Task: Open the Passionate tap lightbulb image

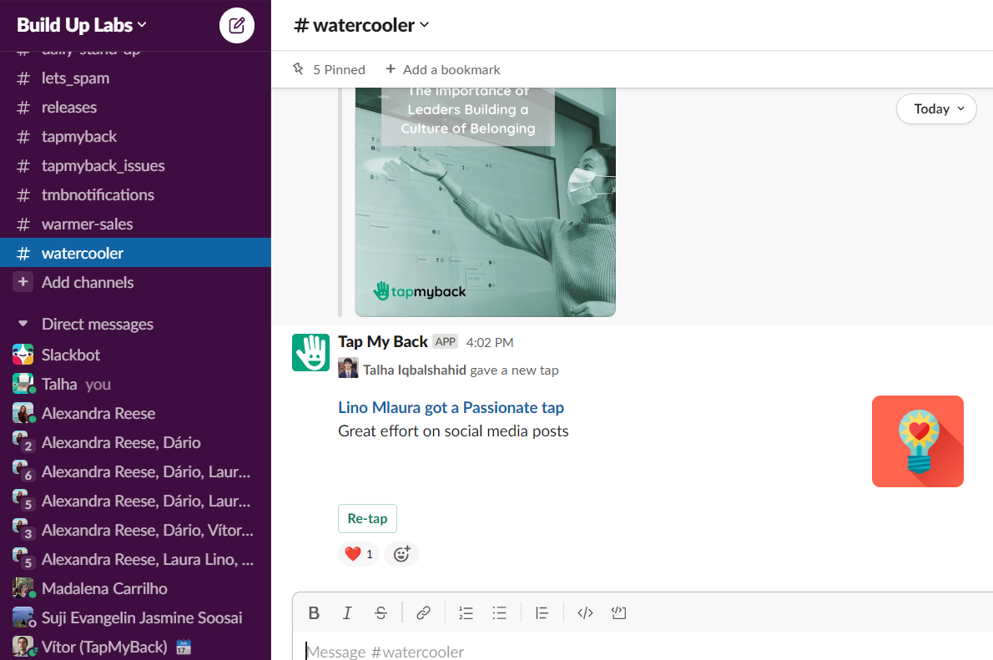Action: pyautogui.click(x=918, y=441)
